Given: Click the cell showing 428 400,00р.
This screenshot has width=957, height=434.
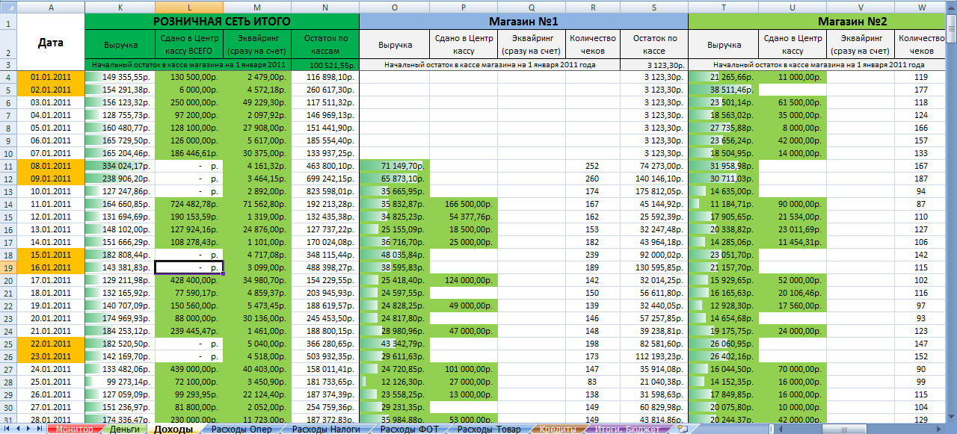Looking at the screenshot, I should [x=188, y=281].
